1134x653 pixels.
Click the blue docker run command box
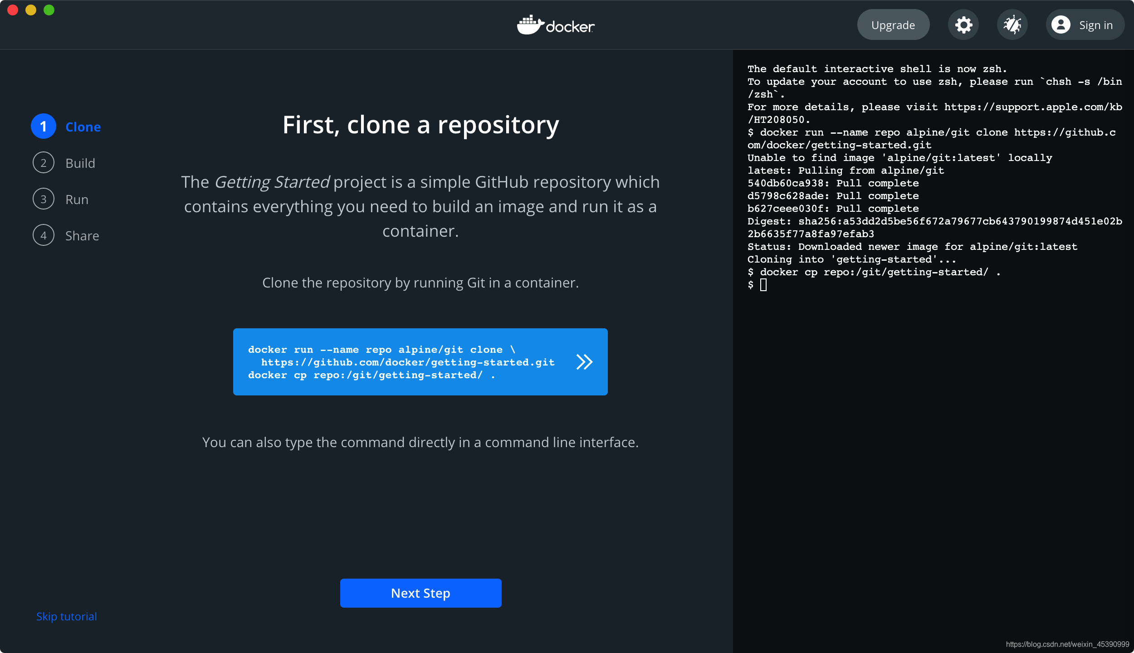pos(420,362)
